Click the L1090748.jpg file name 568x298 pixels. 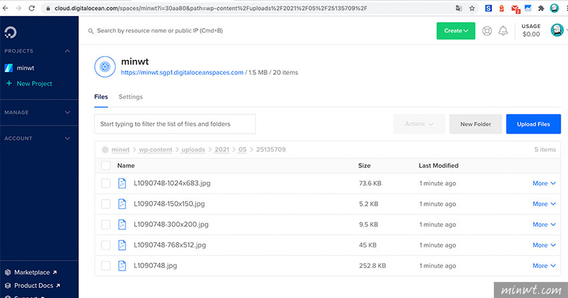156,266
